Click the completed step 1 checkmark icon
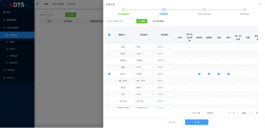This screenshot has height=128, width=265. 123,10
